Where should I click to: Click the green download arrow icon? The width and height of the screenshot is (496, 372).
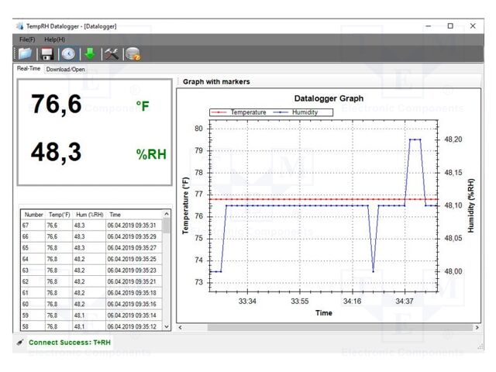[90, 53]
